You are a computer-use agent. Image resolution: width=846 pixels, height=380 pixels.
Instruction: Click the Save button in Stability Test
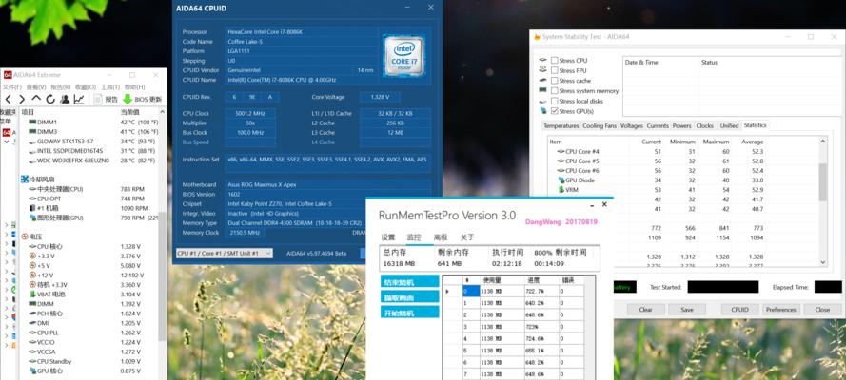point(687,310)
